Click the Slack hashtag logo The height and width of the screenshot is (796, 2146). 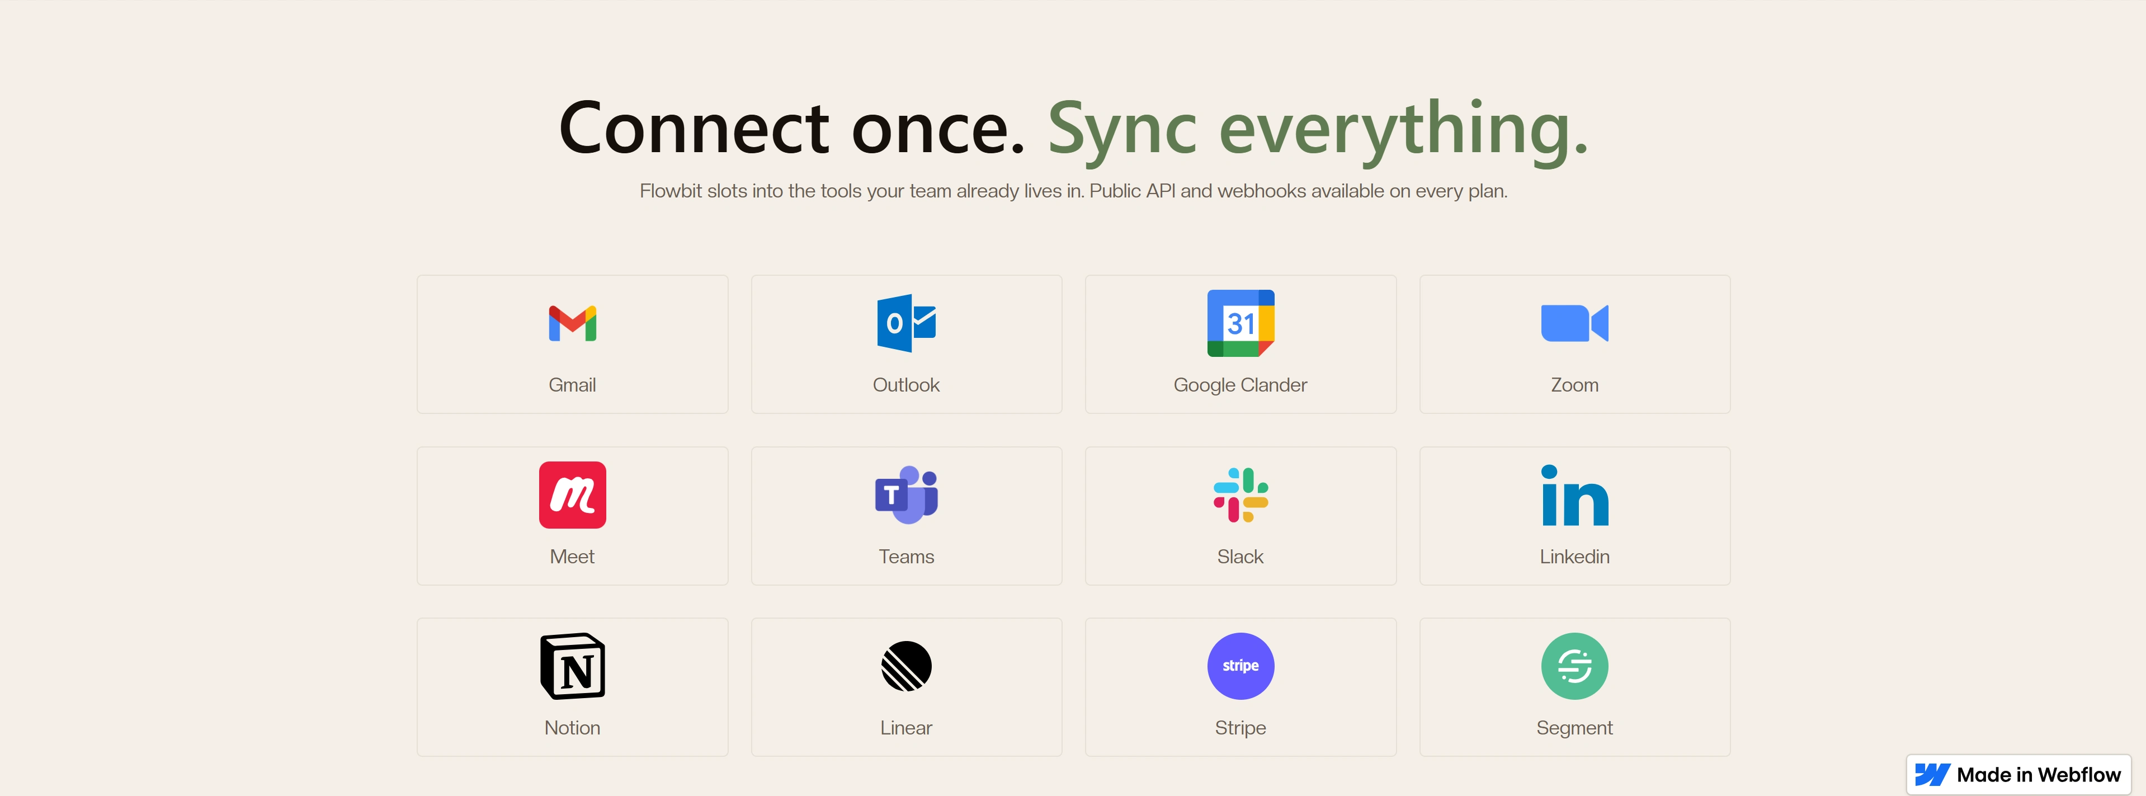point(1241,495)
